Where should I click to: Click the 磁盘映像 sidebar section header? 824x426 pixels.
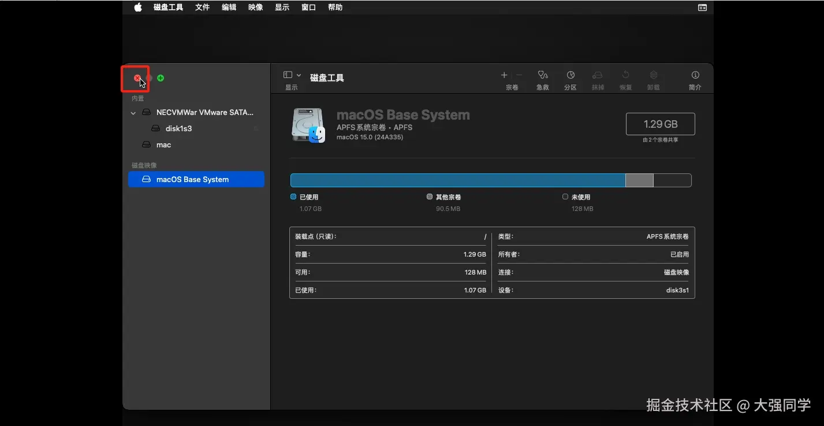click(144, 165)
